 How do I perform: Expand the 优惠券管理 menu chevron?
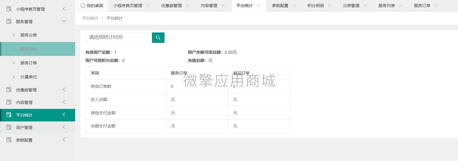[x=64, y=90]
